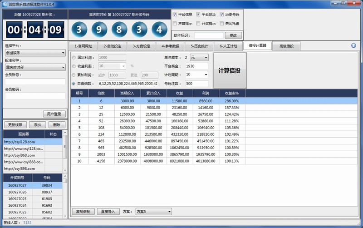Screen dimensions: 363x228
Task: Switch to the 2-自动投注 tab
Action: tap(112, 46)
